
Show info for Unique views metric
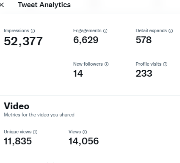coord(35,132)
